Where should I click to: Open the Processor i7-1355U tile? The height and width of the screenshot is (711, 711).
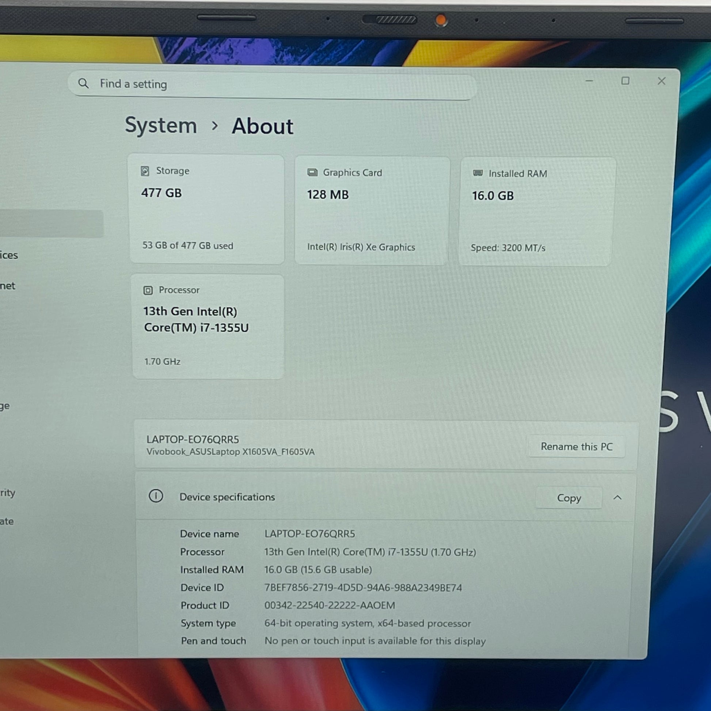click(x=208, y=326)
